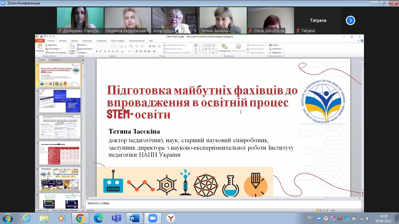Expand the Макет layout dropdown
Image resolution: width=399 pixels, height=224 pixels.
[83, 45]
